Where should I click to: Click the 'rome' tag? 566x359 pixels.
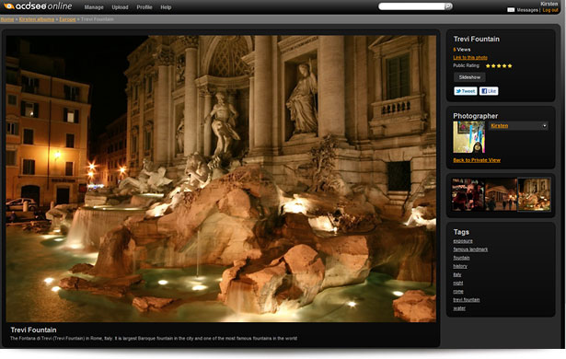click(x=458, y=291)
